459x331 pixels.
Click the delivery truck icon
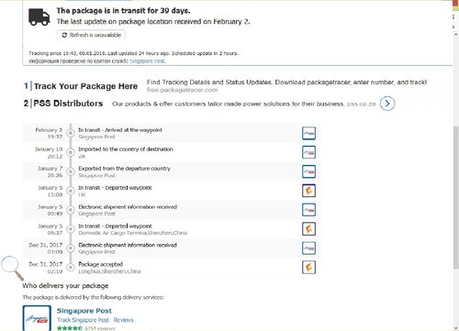click(39, 17)
